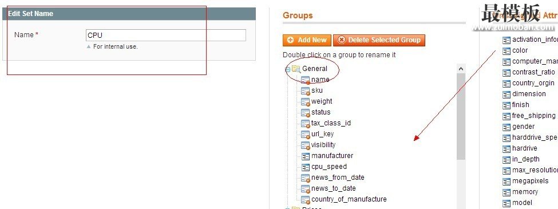Click the attribute set Name input field

166,36
